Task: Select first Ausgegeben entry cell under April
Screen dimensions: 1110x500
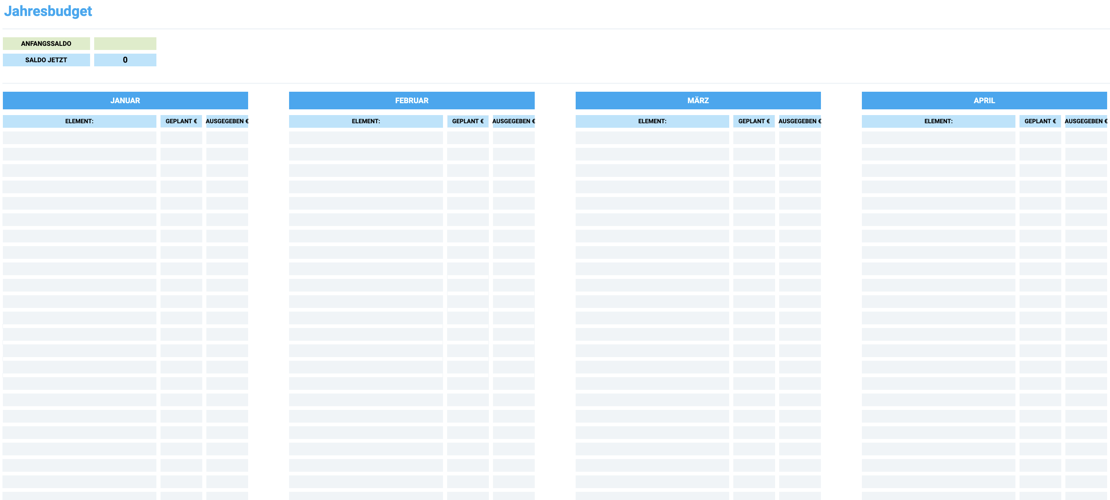Action: coord(1086,138)
